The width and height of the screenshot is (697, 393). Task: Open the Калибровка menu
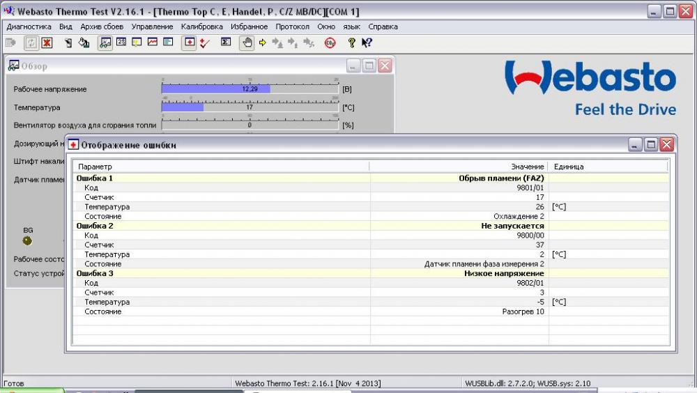pyautogui.click(x=202, y=26)
